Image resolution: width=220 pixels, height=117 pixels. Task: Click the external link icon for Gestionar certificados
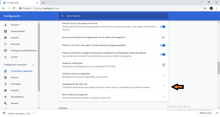click(163, 65)
